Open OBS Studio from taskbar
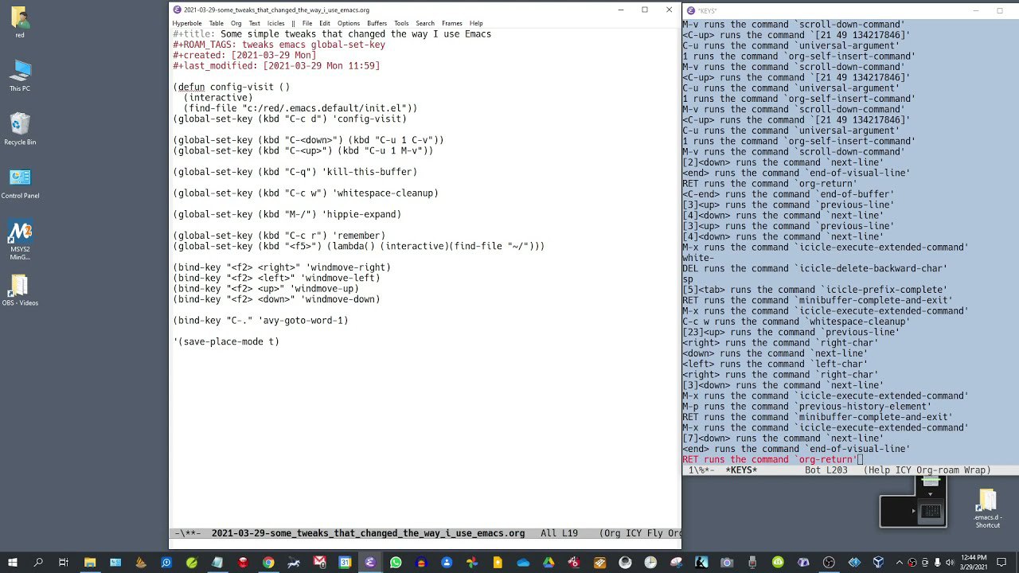Viewport: 1019px width, 573px height. (x=829, y=563)
